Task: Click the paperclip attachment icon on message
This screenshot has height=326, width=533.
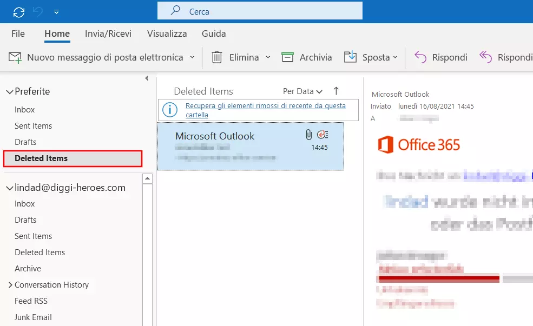Action: click(x=308, y=135)
